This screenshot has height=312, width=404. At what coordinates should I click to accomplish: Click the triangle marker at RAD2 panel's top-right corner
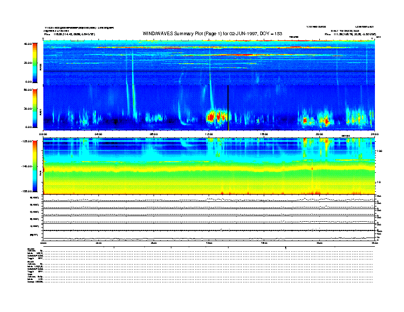point(372,39)
